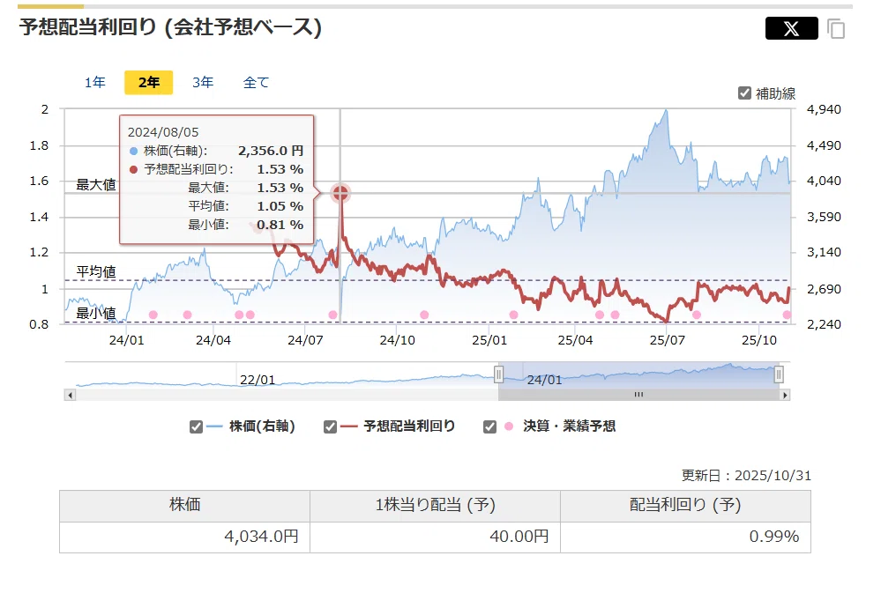This screenshot has width=881, height=593.
Task: Click the 最小値 line label
Action: coord(96,313)
